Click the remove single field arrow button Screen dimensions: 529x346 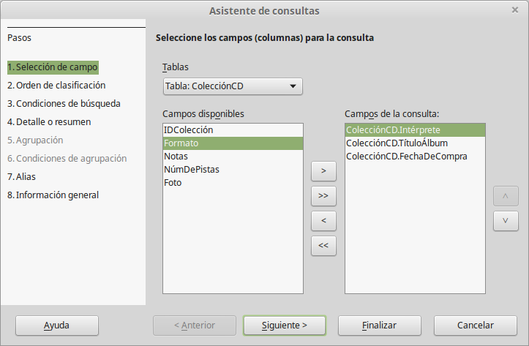323,221
